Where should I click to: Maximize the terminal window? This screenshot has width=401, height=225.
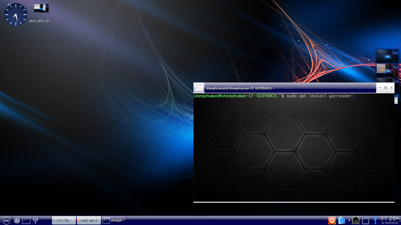tap(386, 88)
